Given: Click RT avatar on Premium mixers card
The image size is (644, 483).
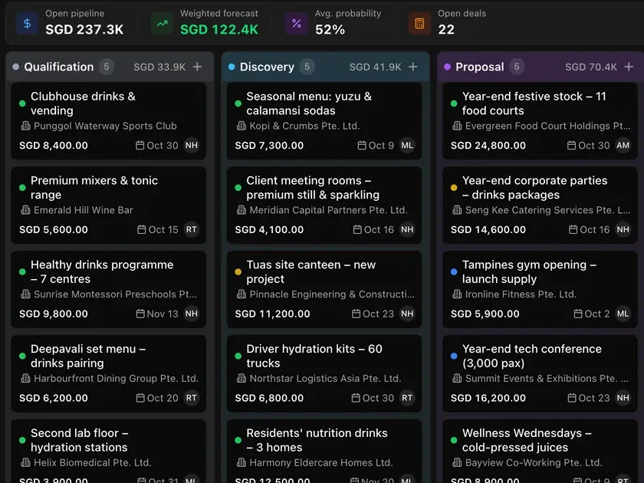Looking at the screenshot, I should [192, 229].
